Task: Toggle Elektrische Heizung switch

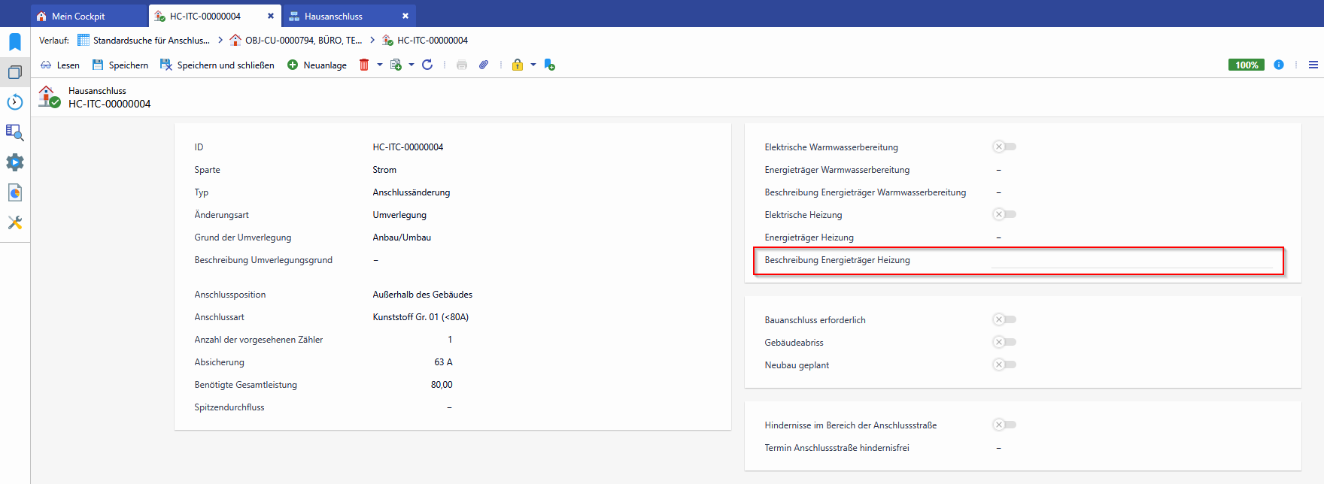Action: pos(1004,214)
